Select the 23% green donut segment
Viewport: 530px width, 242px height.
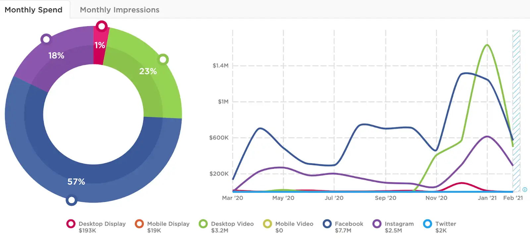[x=148, y=71]
